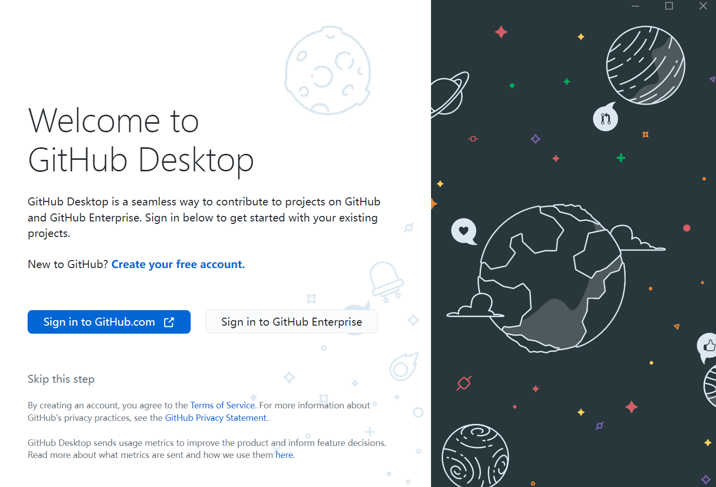Click the usage metrics 'here' link
The width and height of the screenshot is (716, 487).
(284, 454)
